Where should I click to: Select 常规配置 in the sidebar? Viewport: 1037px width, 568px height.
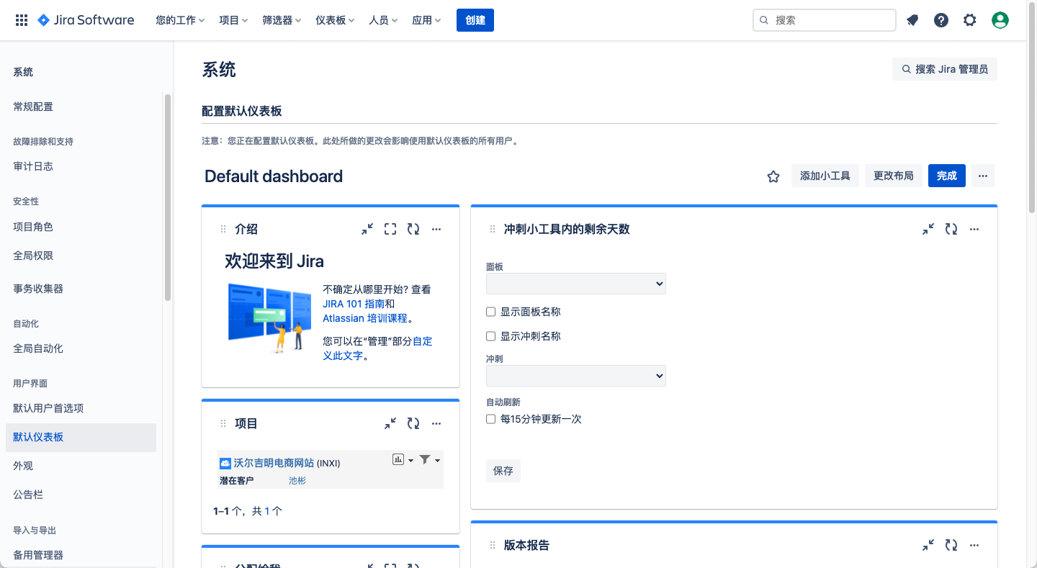[81, 107]
